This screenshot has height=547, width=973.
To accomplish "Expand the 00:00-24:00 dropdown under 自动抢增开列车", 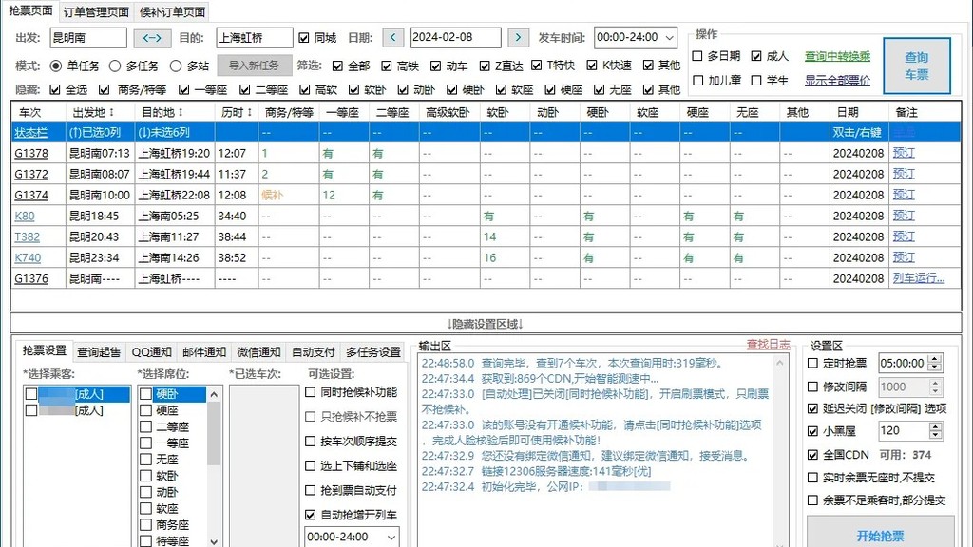I will [x=352, y=537].
